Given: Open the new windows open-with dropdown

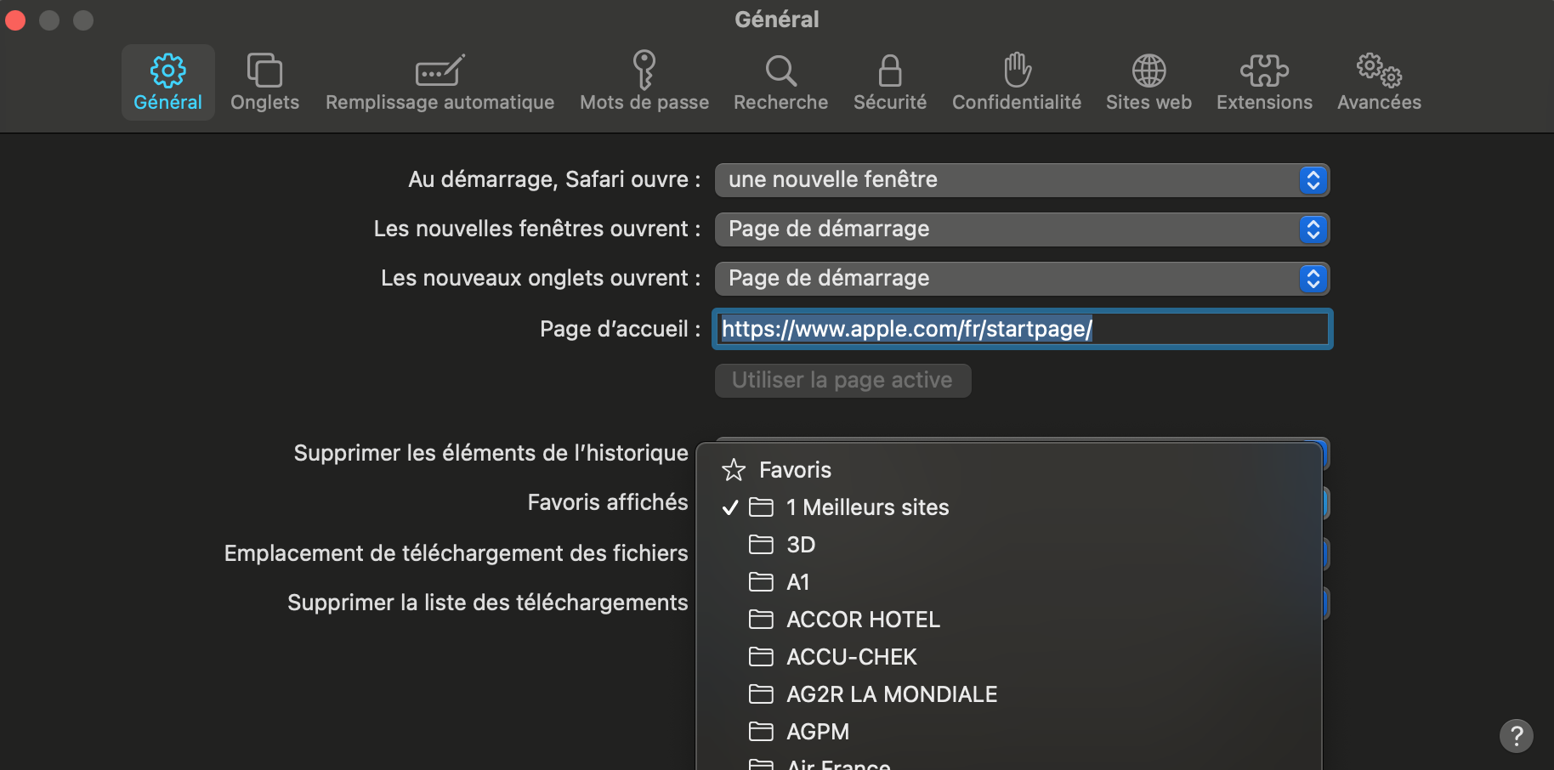Looking at the screenshot, I should (x=1022, y=229).
